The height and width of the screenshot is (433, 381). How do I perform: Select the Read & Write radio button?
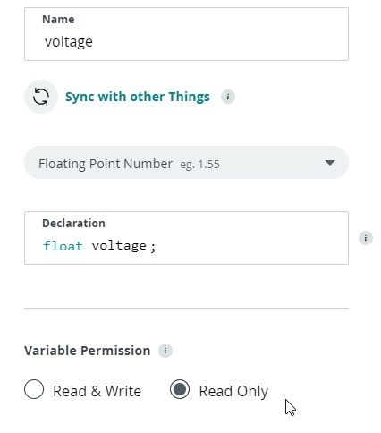[x=34, y=389]
